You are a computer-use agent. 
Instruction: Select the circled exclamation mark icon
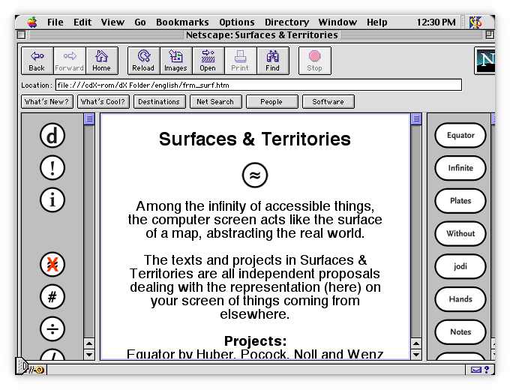click(x=52, y=168)
